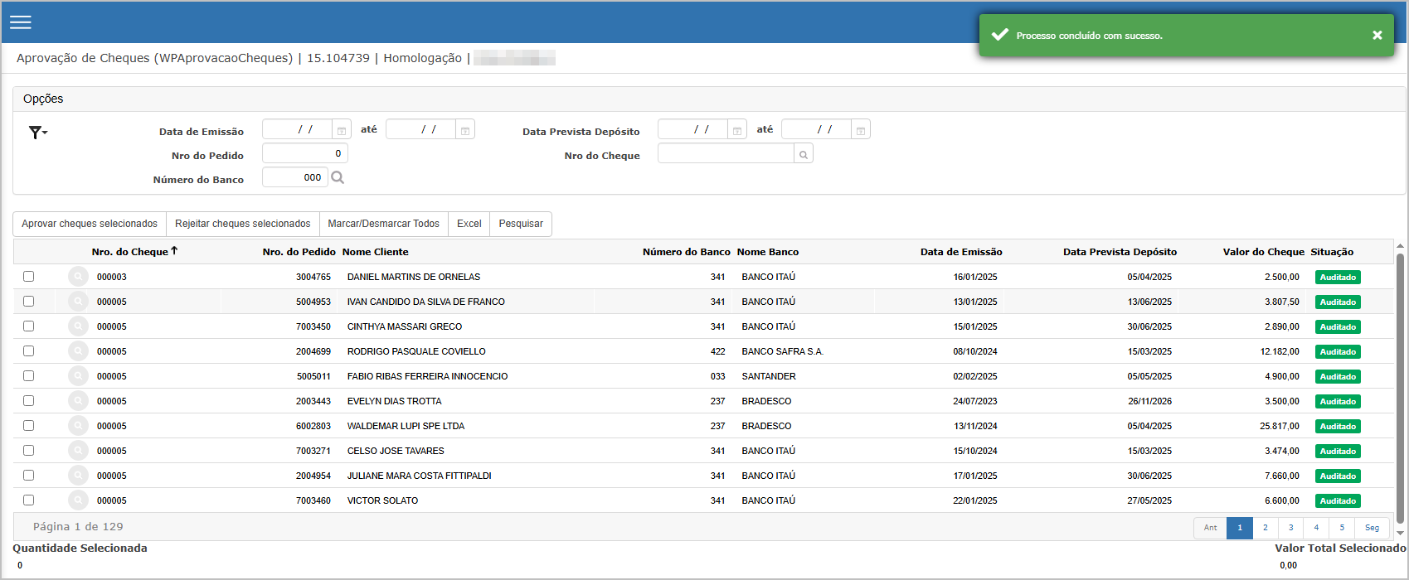Click Rejeitar cheques selecionados button

click(243, 224)
